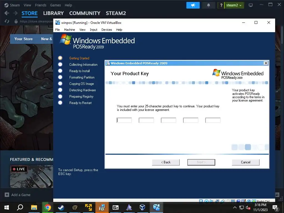
Task: Open Steam notifications bell
Action: 209,5
